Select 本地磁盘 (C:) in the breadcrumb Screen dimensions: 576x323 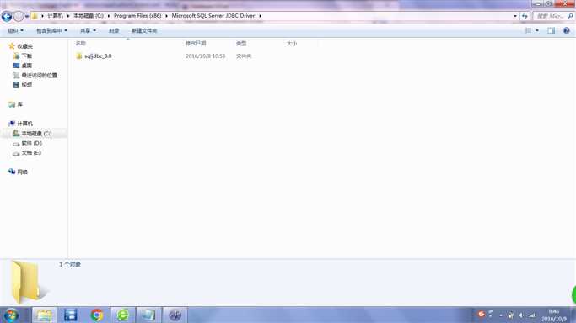pyautogui.click(x=89, y=16)
